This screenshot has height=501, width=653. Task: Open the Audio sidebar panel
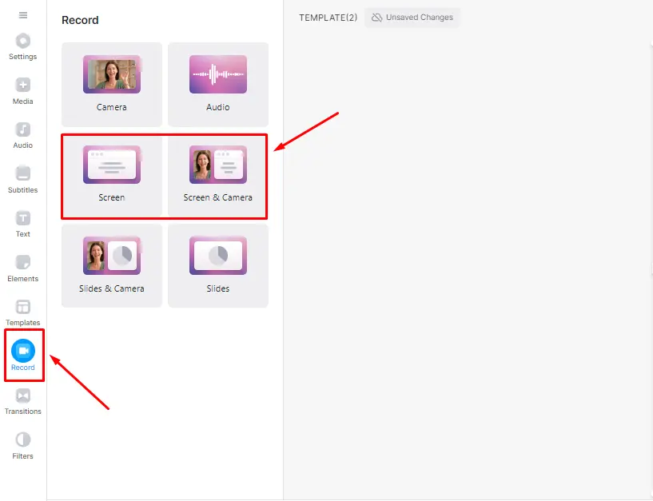coord(23,135)
